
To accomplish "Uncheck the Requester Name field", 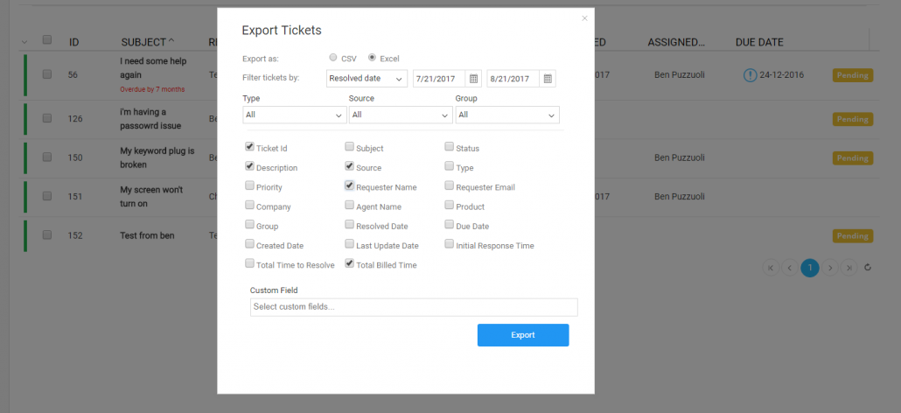I will 349,185.
